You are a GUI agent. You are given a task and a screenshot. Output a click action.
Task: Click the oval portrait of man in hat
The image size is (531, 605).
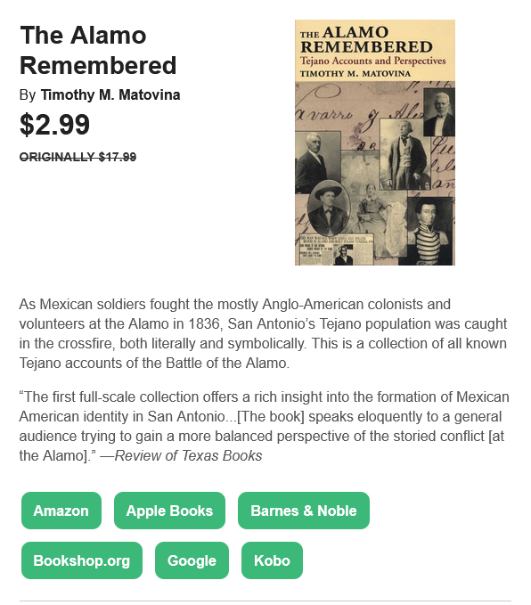click(x=329, y=208)
